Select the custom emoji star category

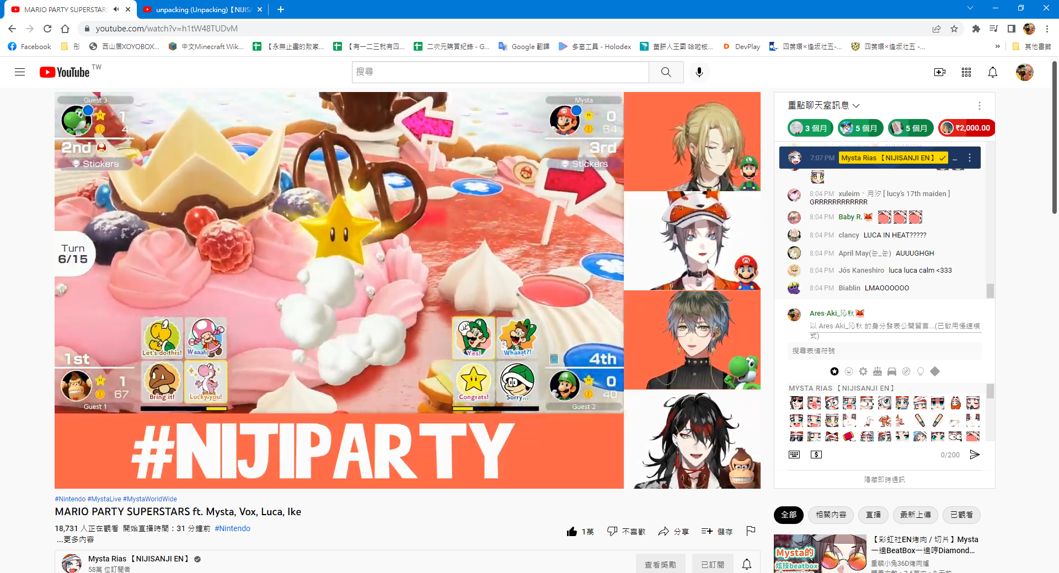[835, 371]
